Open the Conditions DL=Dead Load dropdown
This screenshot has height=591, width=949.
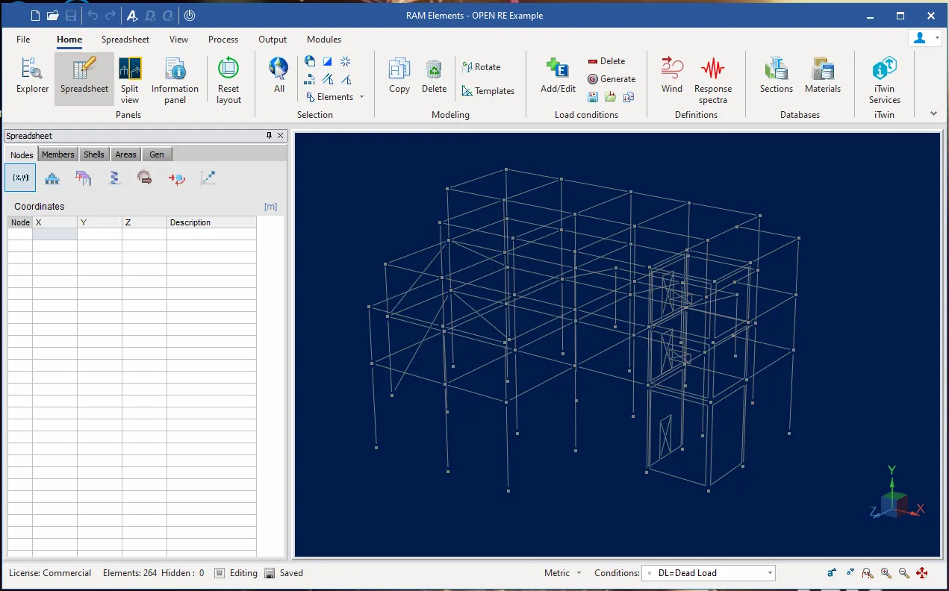click(770, 573)
